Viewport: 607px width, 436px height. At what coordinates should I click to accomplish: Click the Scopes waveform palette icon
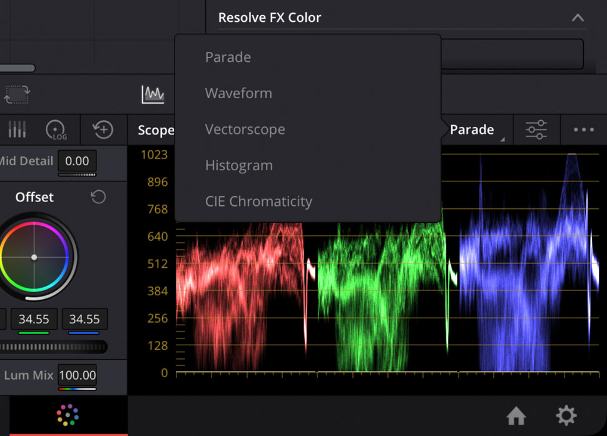coord(153,94)
